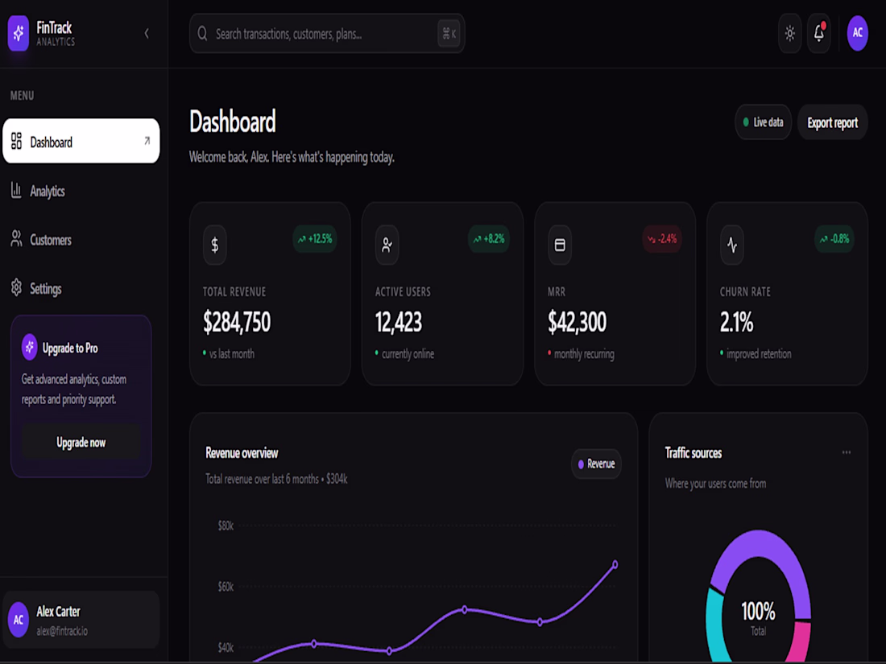Click the $80k axis label
886x664 pixels.
click(x=226, y=526)
